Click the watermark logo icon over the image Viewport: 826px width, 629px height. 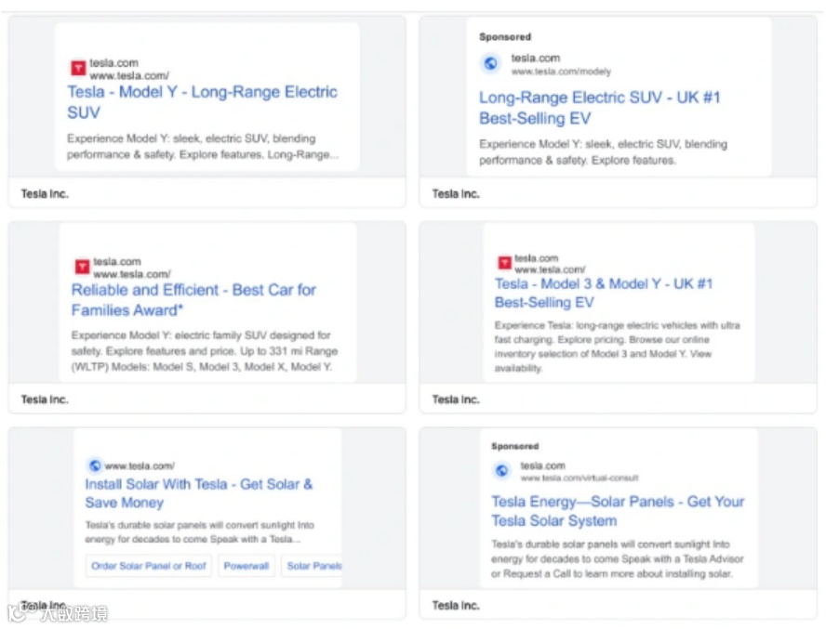coord(18,613)
